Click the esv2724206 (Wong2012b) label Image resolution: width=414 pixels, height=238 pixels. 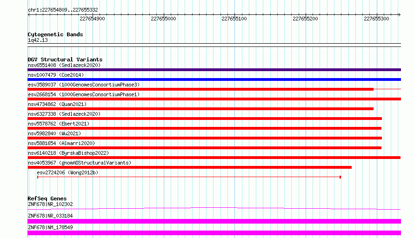(67, 172)
